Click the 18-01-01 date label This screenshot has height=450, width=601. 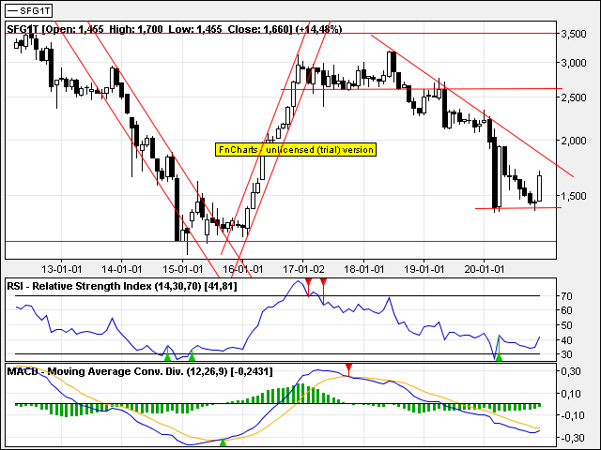363,269
